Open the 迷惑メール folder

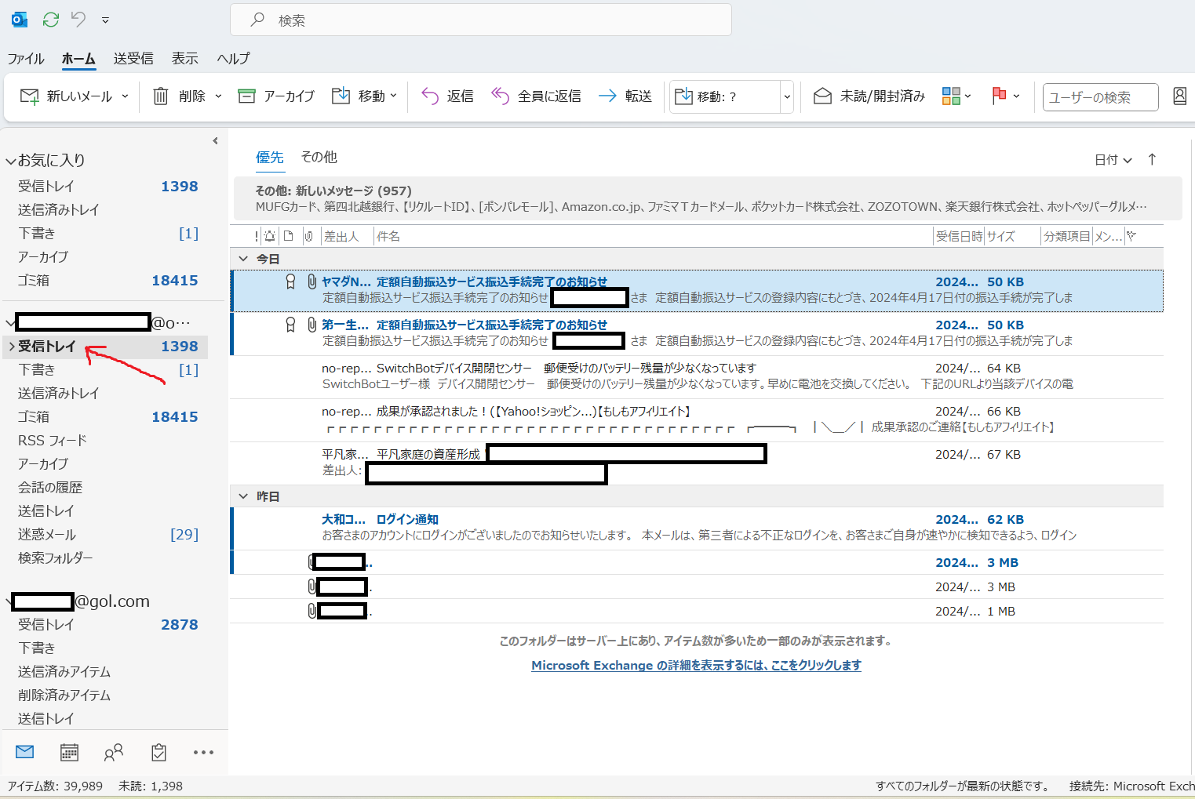[46, 534]
